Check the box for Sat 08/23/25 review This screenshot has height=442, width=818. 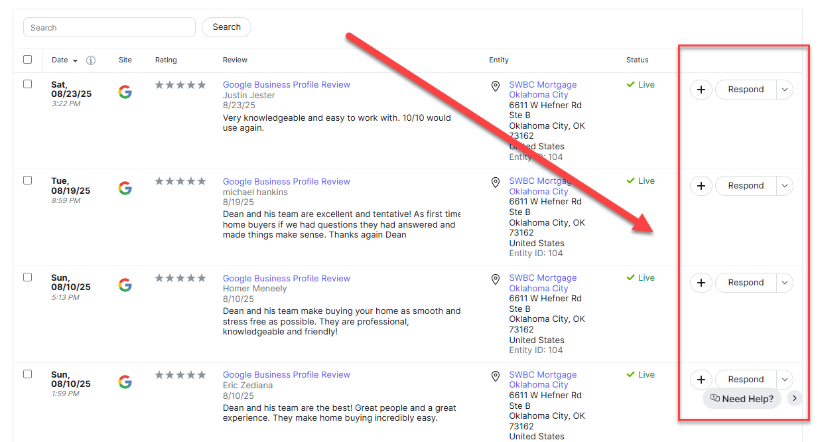27,84
